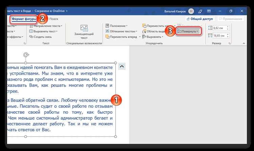Click the Создать связь chain icon

pos(31,37)
